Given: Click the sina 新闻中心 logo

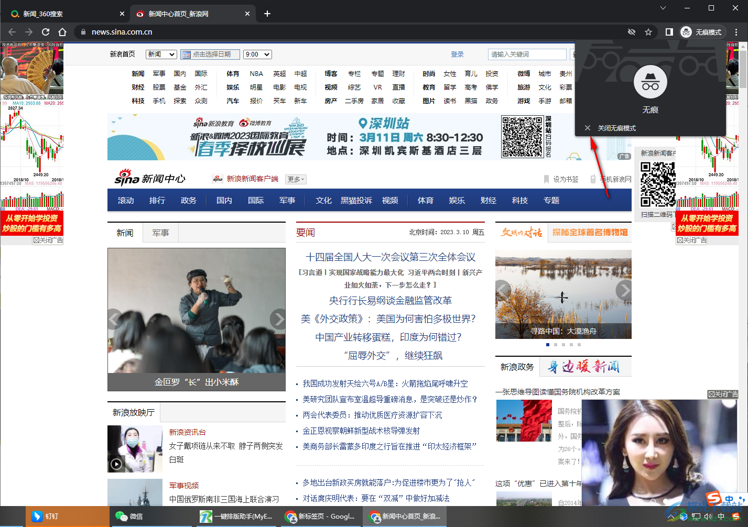Looking at the screenshot, I should [x=150, y=178].
